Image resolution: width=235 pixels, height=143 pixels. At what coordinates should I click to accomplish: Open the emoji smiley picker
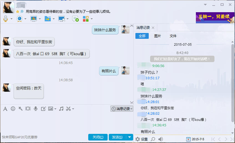click(13, 109)
